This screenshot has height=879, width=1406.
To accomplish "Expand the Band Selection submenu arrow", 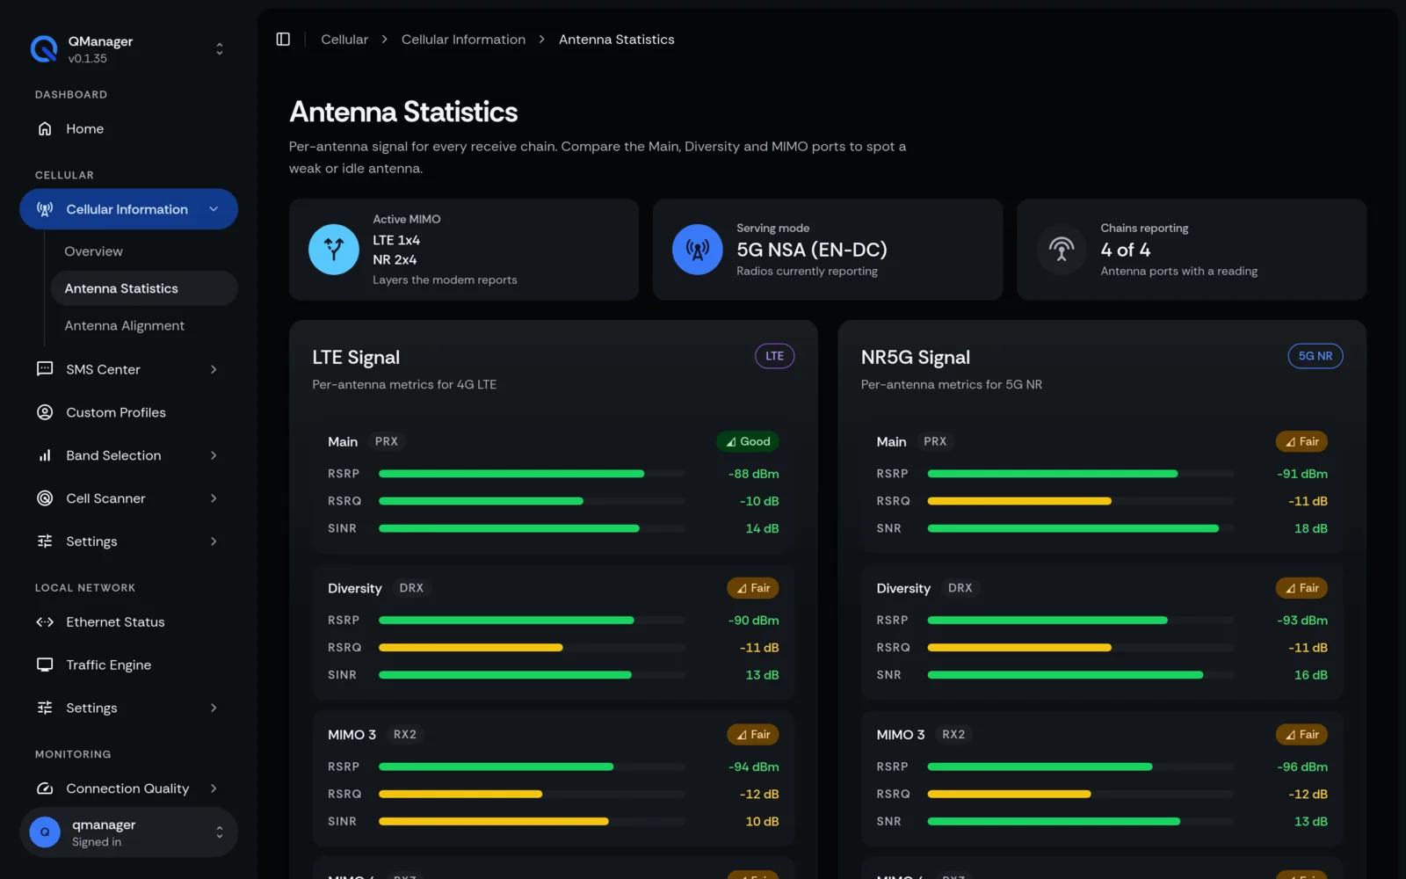I will tap(214, 455).
